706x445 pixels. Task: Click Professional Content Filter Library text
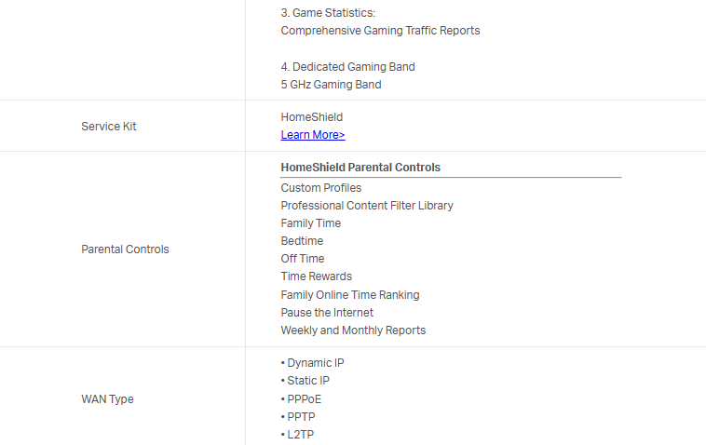click(x=367, y=206)
